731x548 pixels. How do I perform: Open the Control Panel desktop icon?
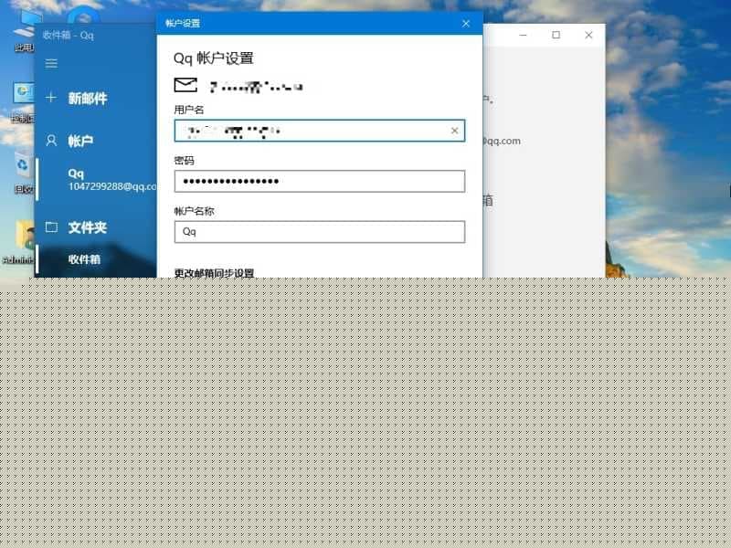coord(24,103)
